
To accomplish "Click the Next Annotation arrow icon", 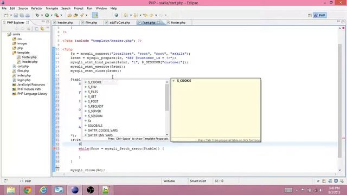I will coord(126,15).
